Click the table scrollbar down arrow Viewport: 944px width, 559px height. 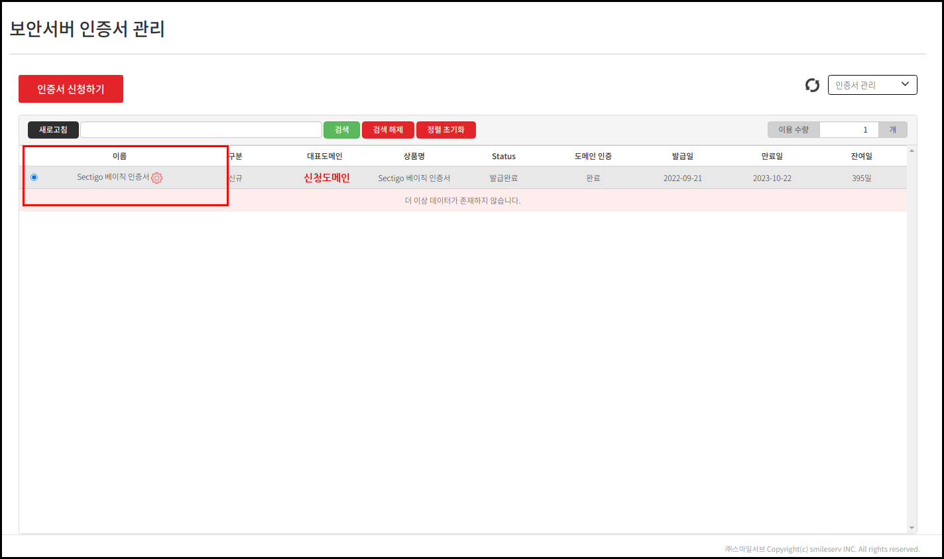(912, 528)
